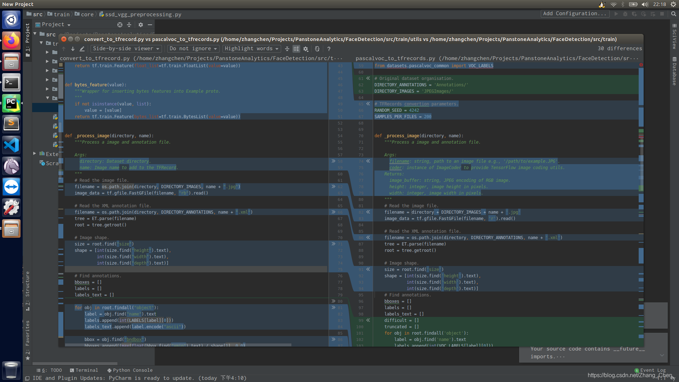Click collapse unchanged fragments icon
Screen dimensions: 679x382
click(287, 49)
